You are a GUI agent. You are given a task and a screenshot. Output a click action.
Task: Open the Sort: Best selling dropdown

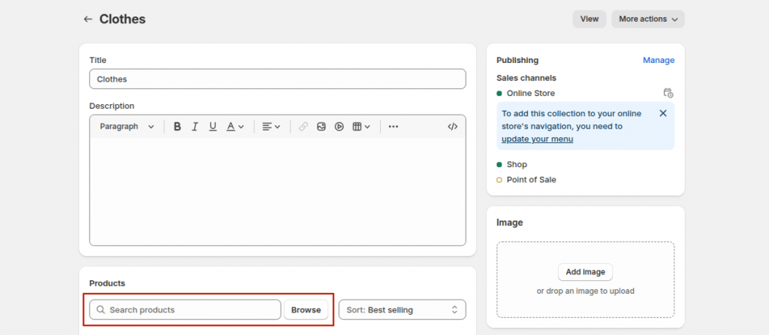[x=403, y=310]
